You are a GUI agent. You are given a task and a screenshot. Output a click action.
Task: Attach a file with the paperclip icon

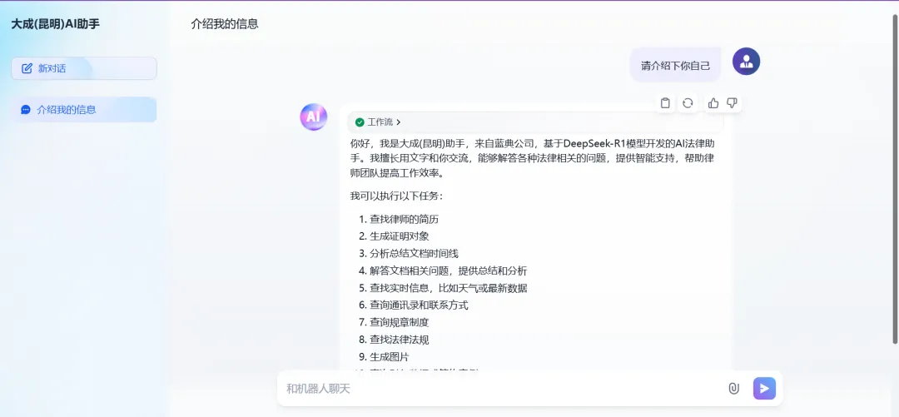pyautogui.click(x=734, y=389)
